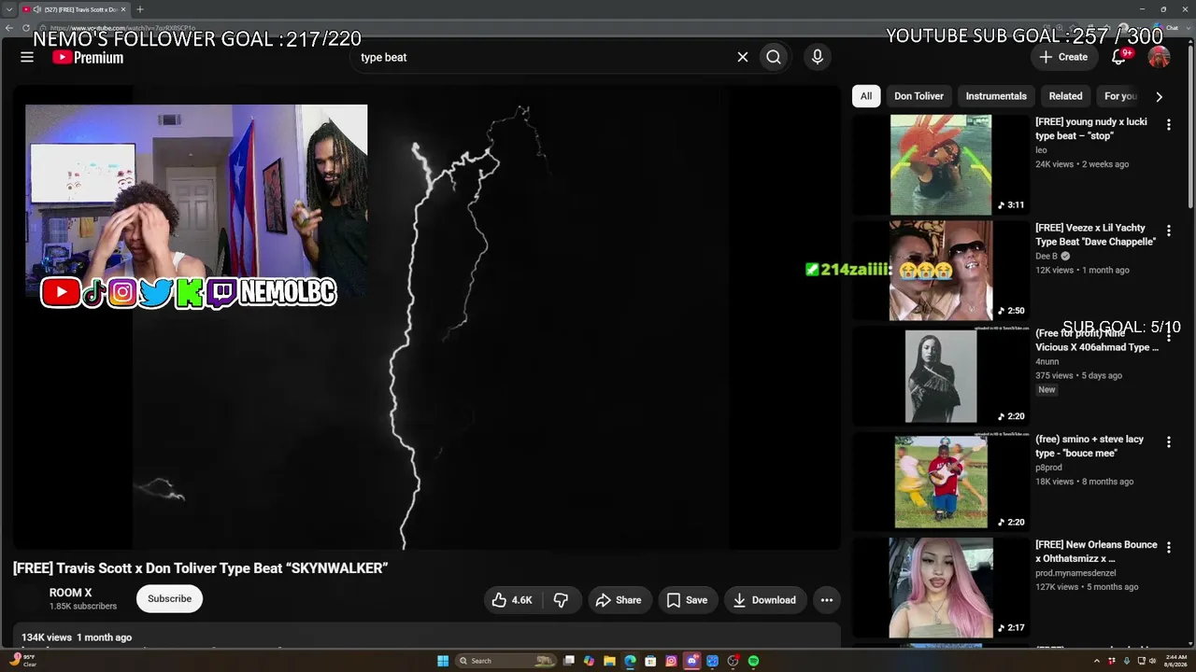Clear the search box text

tap(743, 57)
